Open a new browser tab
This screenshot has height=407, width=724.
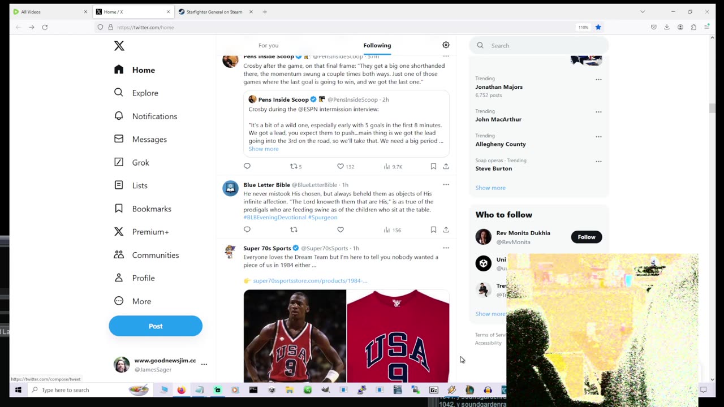[265, 11]
